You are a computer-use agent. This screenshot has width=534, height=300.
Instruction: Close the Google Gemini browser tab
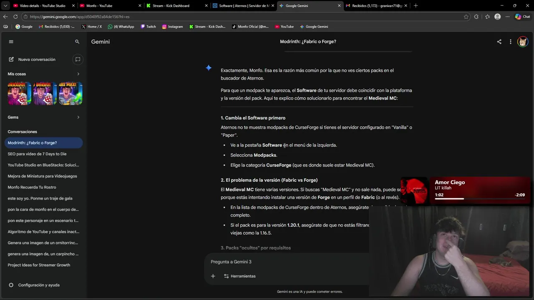(339, 6)
